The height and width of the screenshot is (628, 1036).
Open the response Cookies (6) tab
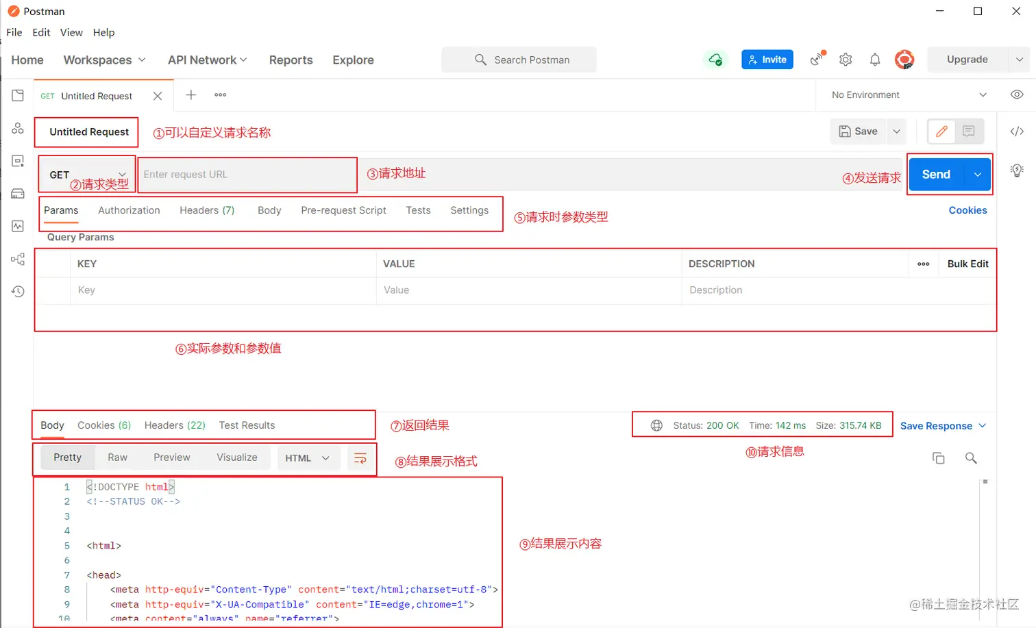click(104, 425)
